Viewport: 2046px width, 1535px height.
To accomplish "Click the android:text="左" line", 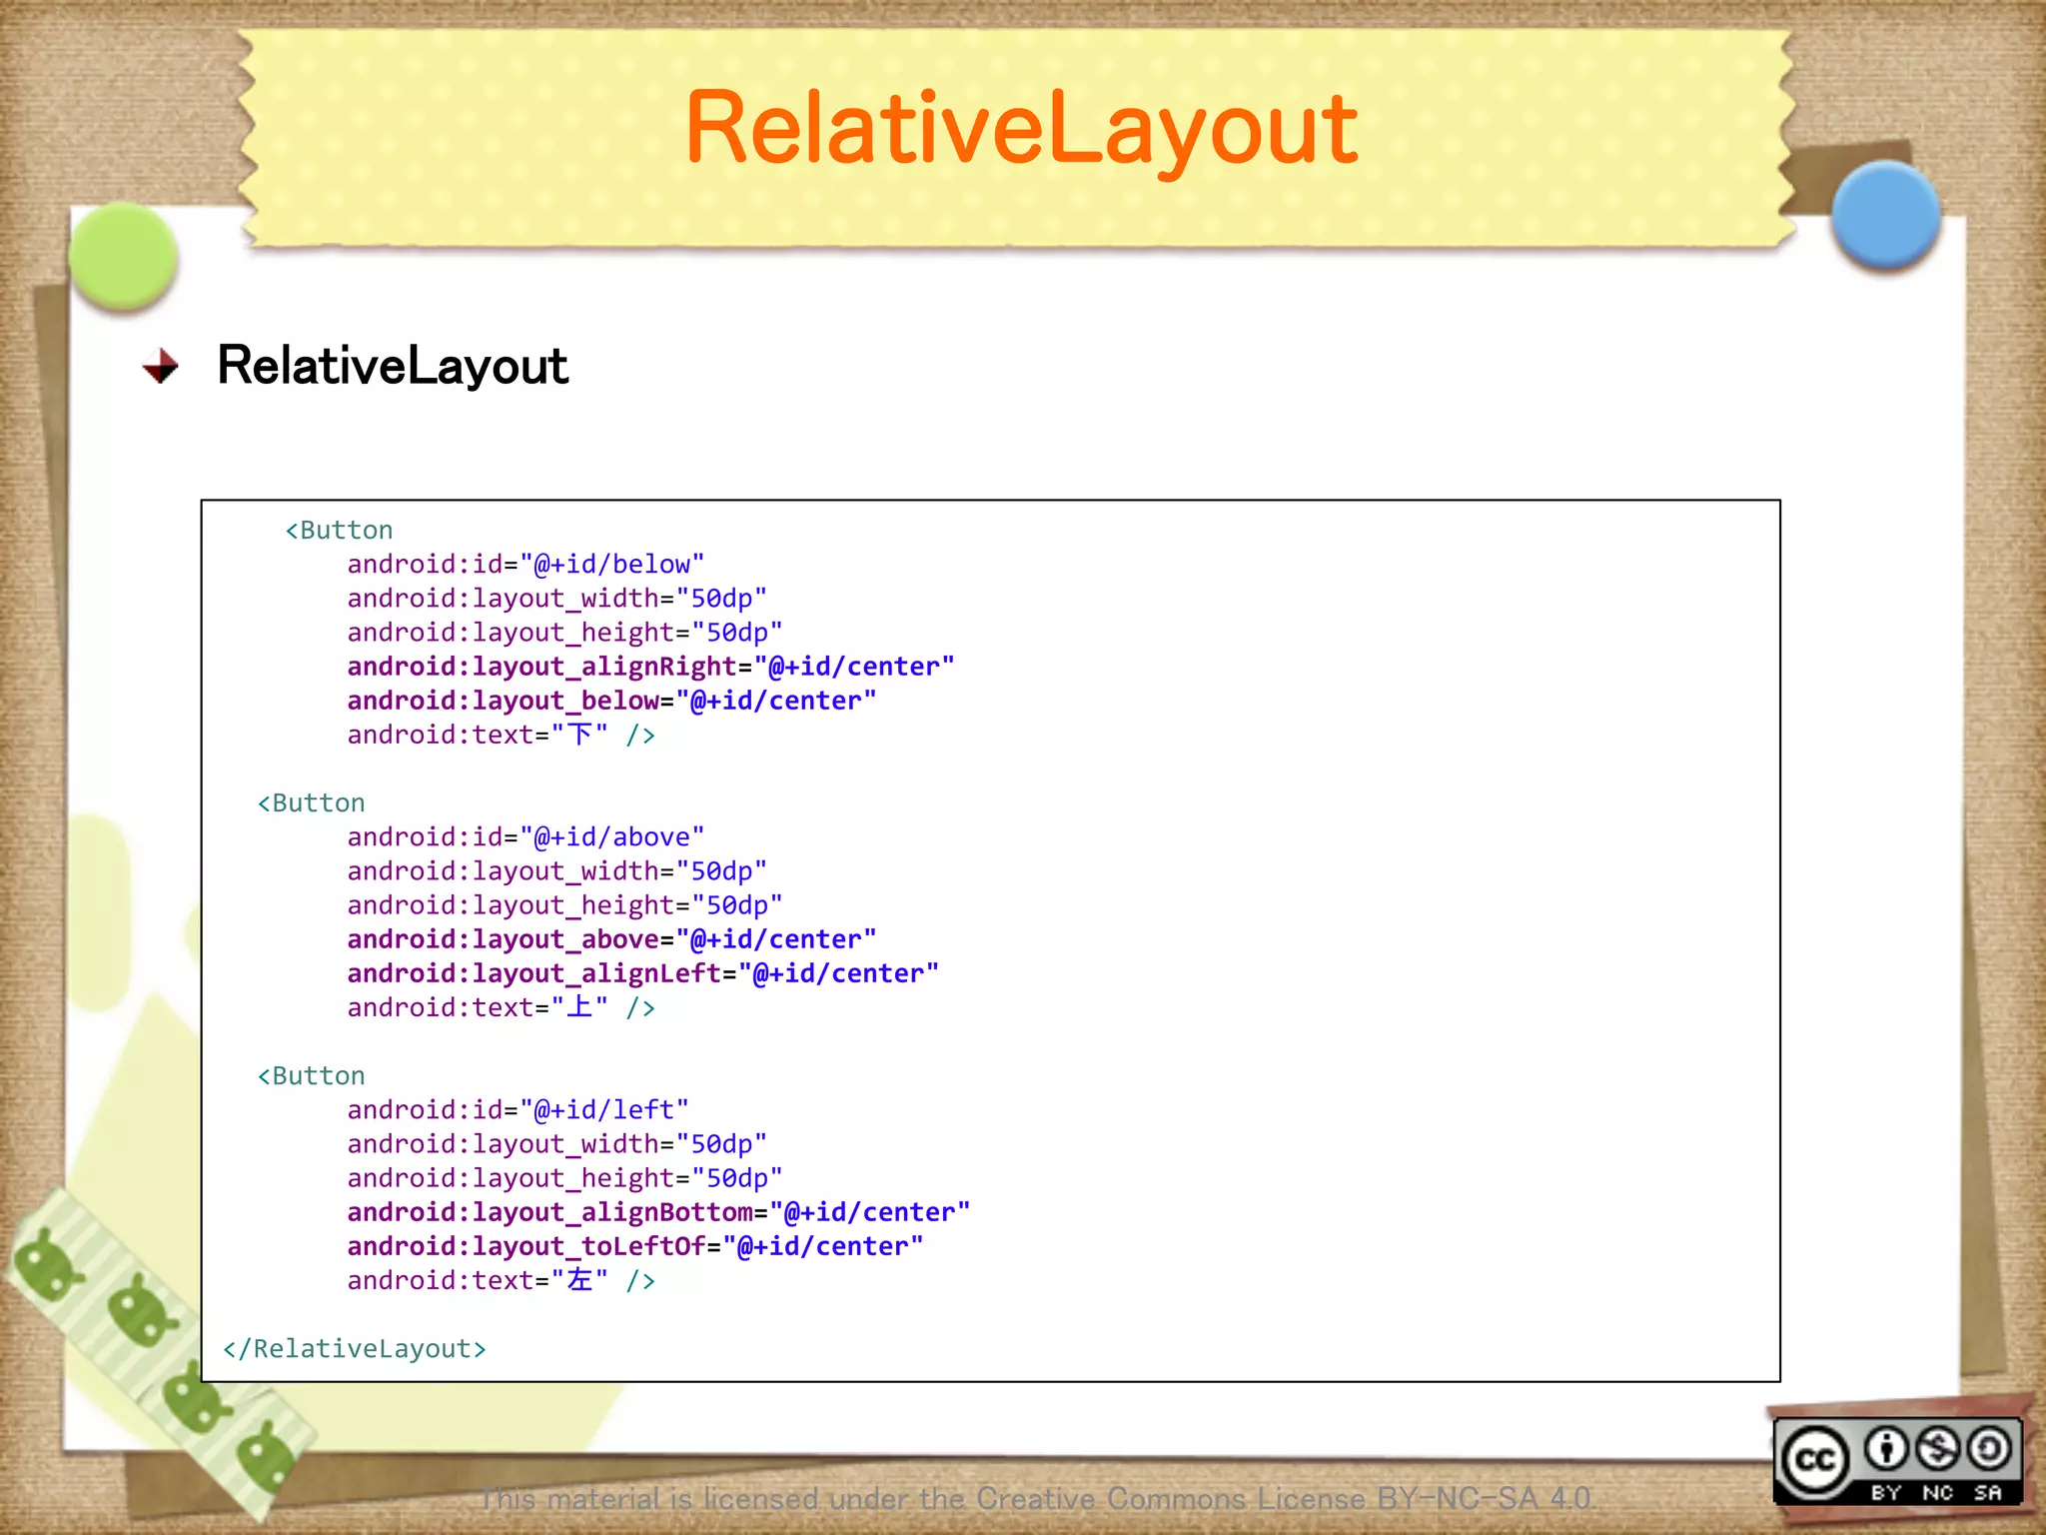I will pyautogui.click(x=501, y=1280).
